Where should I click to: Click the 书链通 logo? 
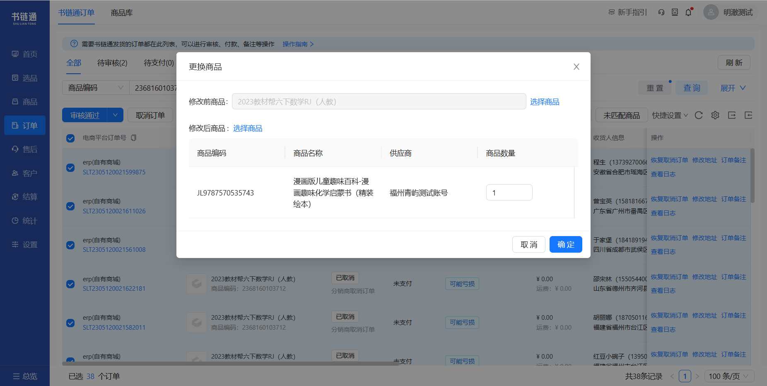(x=24, y=18)
